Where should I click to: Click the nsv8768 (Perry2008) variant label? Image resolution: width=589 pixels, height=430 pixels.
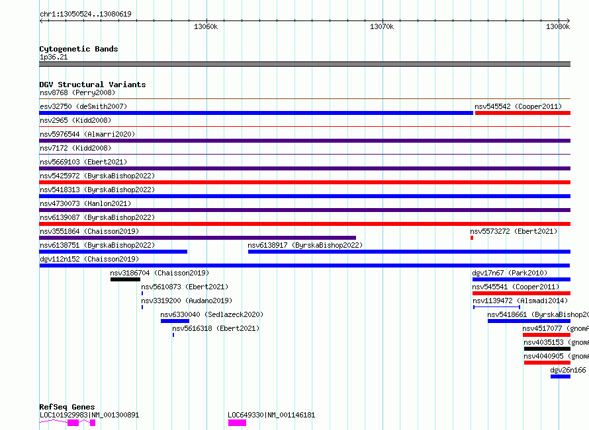click(77, 92)
